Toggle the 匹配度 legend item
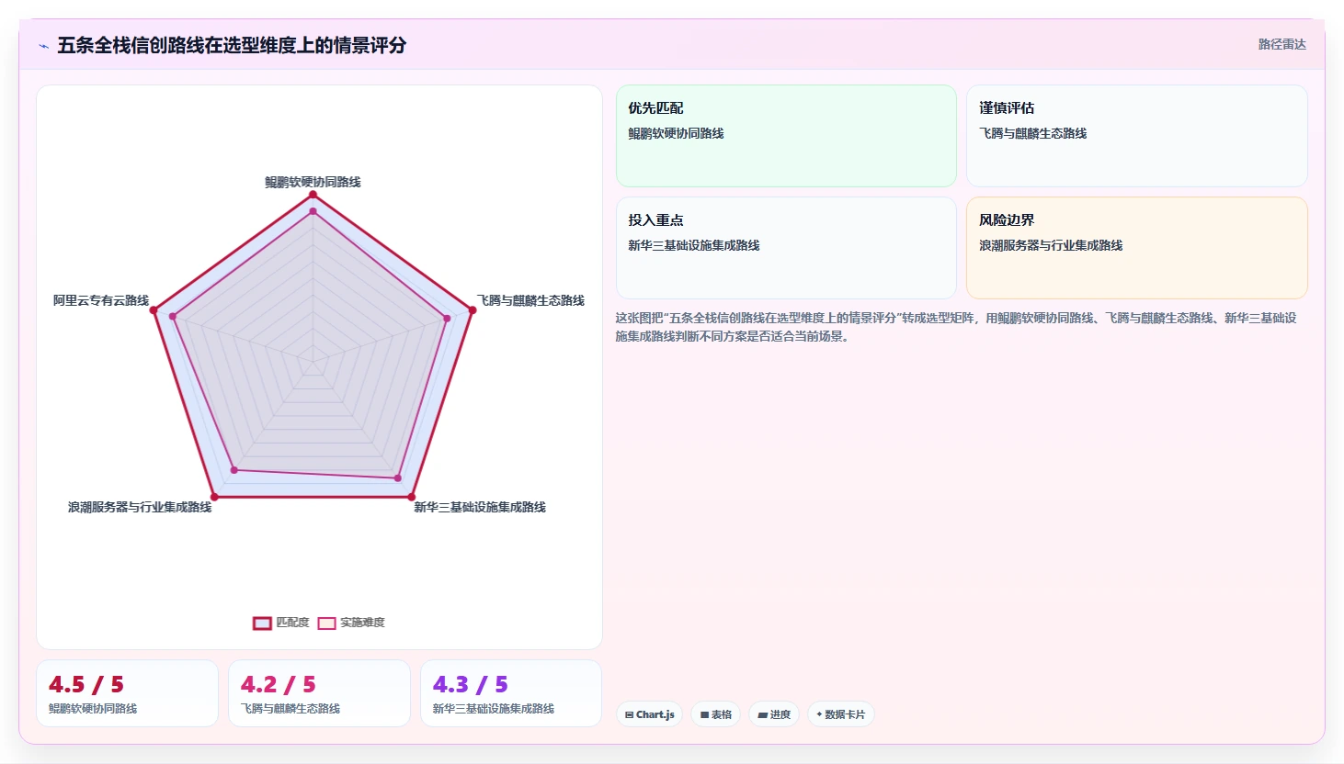The height and width of the screenshot is (764, 1344). tap(281, 623)
